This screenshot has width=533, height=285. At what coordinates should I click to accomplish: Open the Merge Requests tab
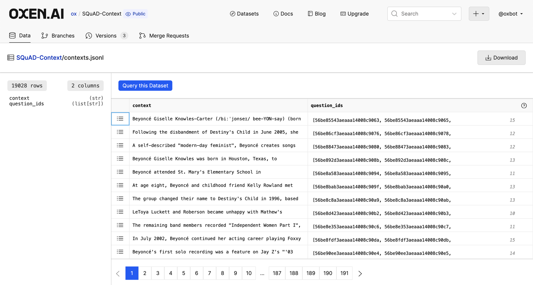coord(164,36)
